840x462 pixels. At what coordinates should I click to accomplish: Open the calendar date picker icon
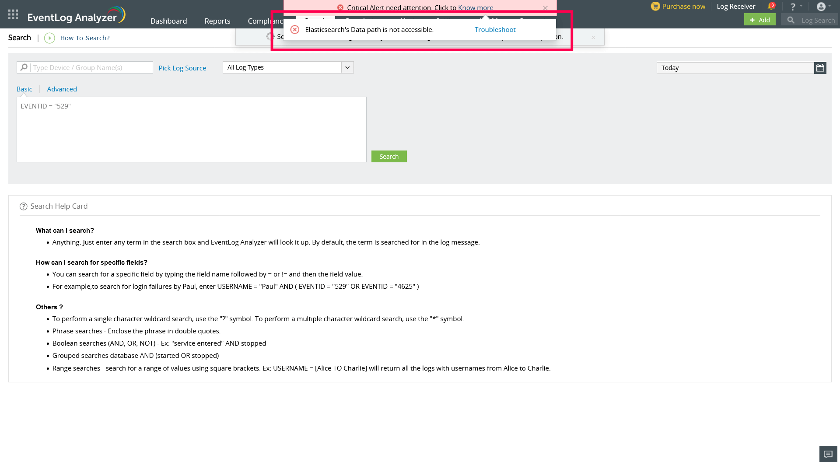click(x=820, y=68)
